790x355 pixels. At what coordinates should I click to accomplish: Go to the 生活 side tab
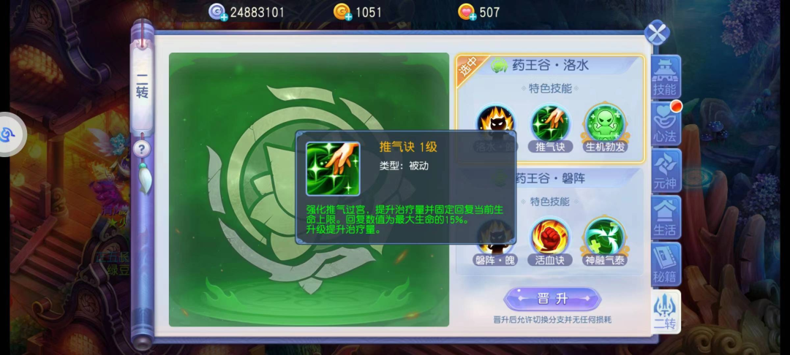pyautogui.click(x=666, y=217)
